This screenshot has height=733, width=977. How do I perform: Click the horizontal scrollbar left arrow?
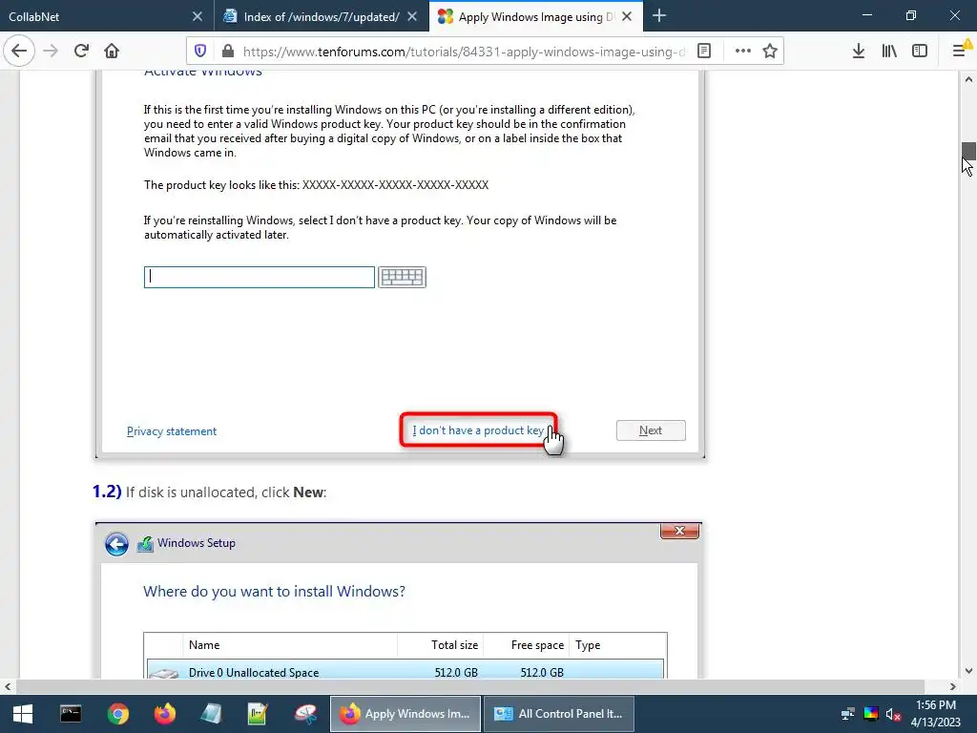(x=8, y=686)
